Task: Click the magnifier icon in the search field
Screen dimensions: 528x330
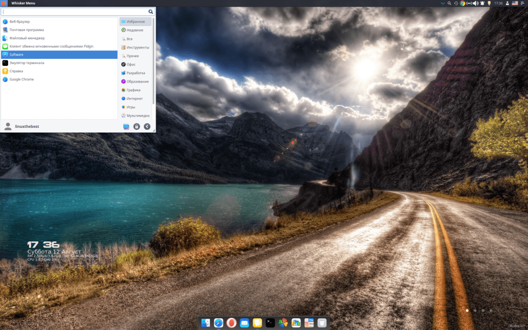Action: [151, 11]
